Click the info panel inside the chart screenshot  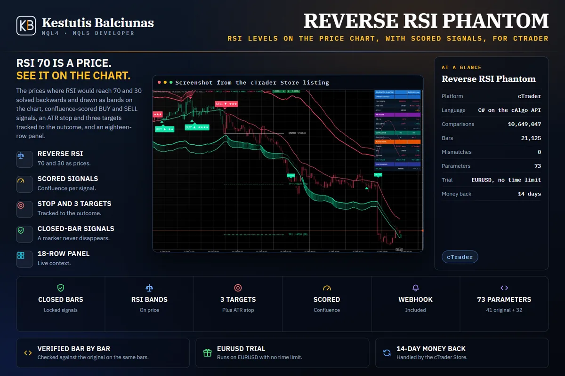[x=397, y=130]
